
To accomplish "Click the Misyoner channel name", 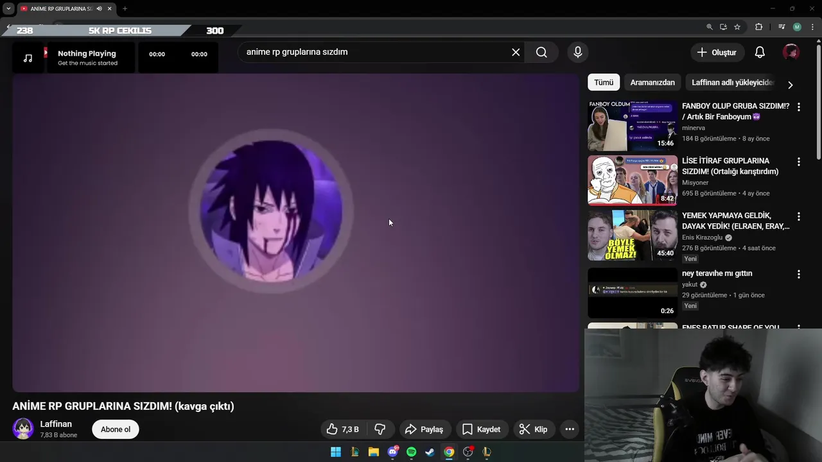I will click(695, 182).
